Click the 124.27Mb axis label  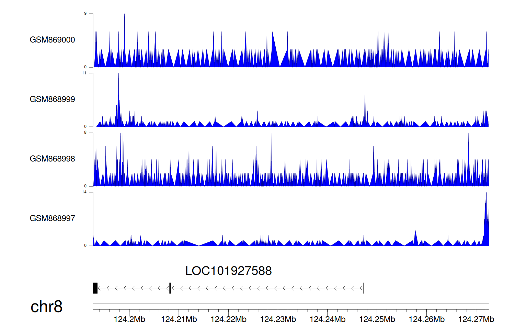click(476, 320)
